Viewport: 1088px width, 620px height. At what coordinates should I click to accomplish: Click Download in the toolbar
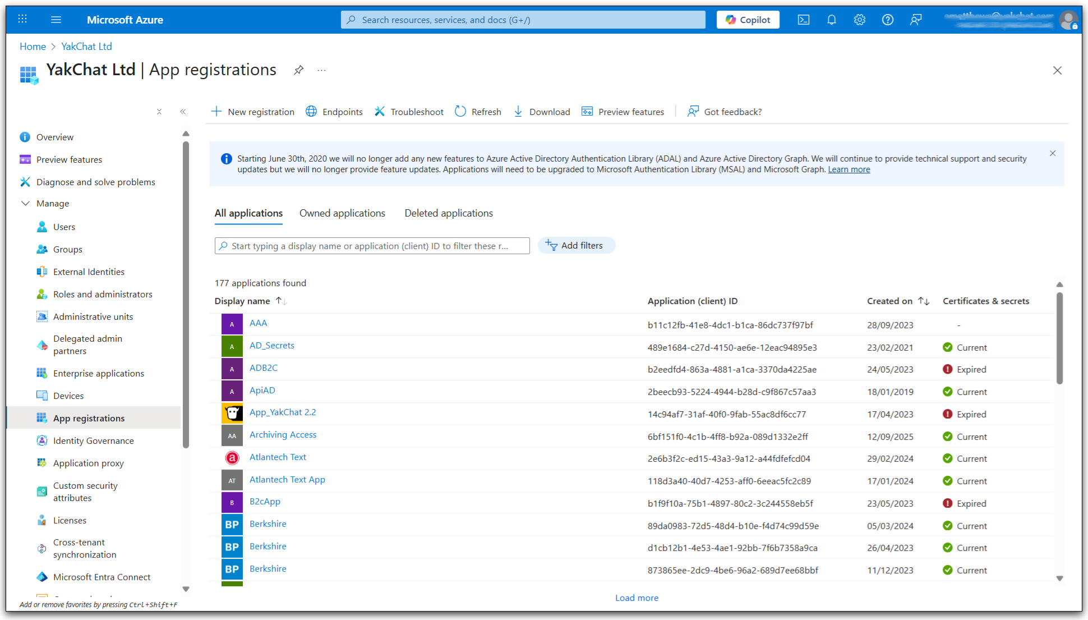[542, 112]
